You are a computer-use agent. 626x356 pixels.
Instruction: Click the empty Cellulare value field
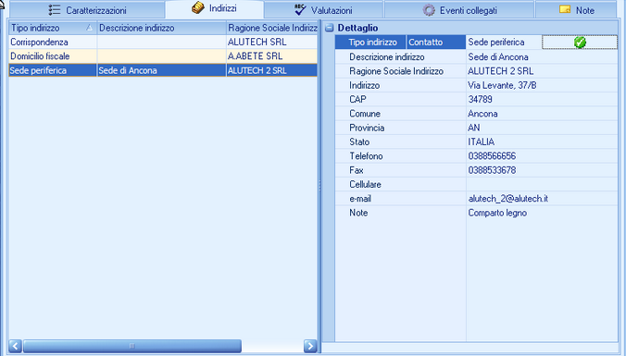coord(542,184)
